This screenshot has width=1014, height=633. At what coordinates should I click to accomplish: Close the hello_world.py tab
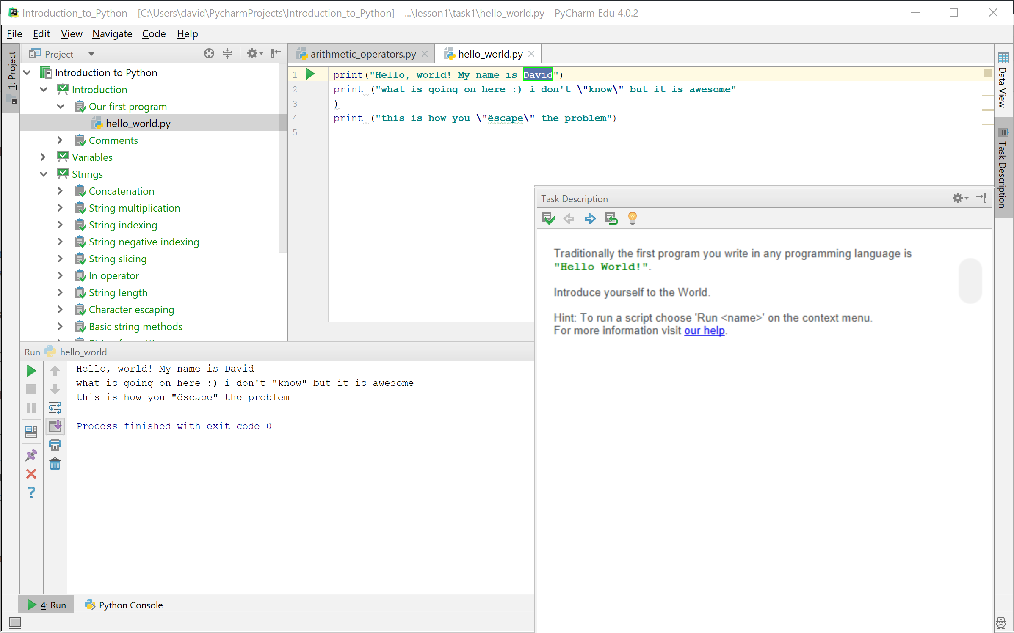tap(531, 54)
